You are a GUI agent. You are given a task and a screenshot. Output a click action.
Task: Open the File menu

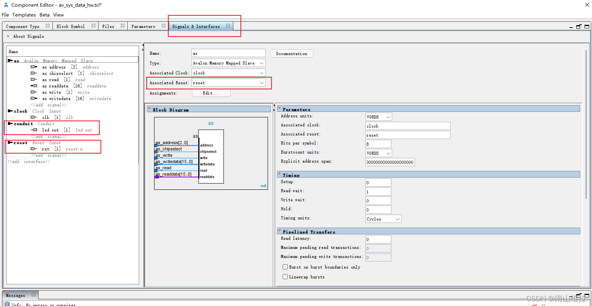(x=5, y=15)
